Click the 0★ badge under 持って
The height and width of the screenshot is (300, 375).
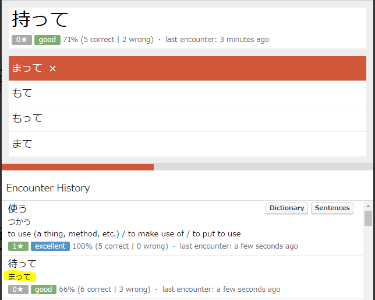pyautogui.click(x=22, y=40)
